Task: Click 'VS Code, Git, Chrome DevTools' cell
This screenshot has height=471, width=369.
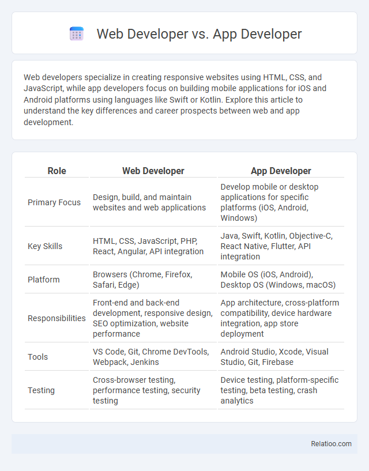Action: pos(153,357)
